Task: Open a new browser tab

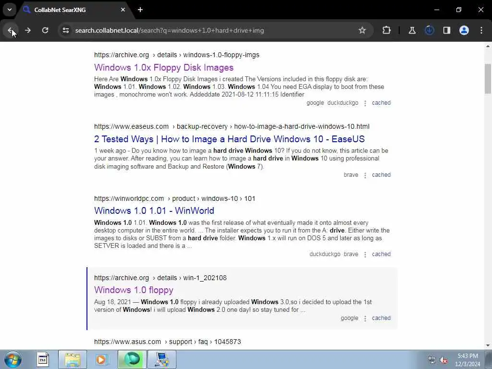Action: click(x=140, y=10)
